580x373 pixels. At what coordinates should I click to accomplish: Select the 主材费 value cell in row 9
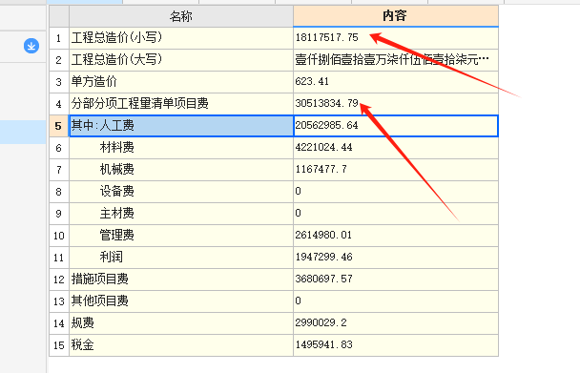coord(396,214)
